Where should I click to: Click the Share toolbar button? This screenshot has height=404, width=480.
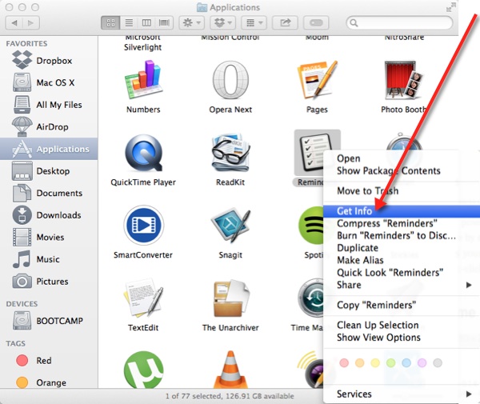(285, 22)
